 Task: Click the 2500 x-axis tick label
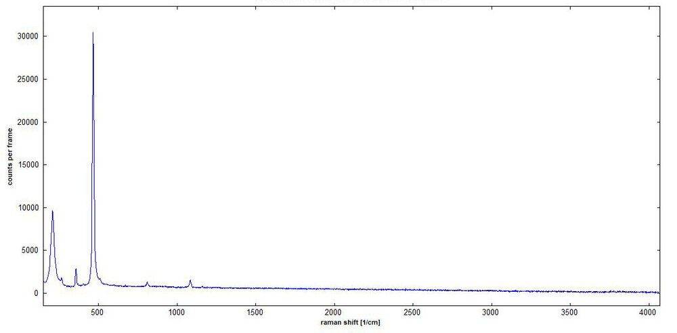pos(413,313)
